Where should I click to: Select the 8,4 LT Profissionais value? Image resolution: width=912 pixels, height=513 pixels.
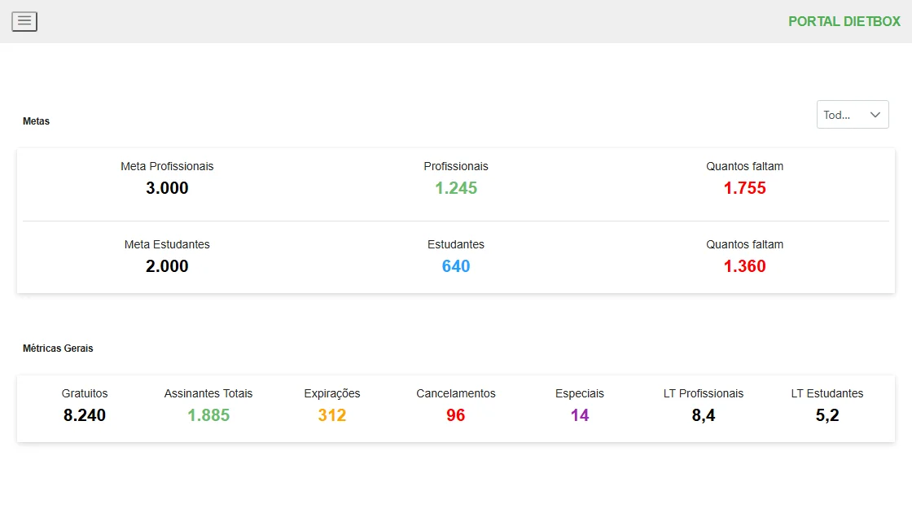click(x=704, y=414)
